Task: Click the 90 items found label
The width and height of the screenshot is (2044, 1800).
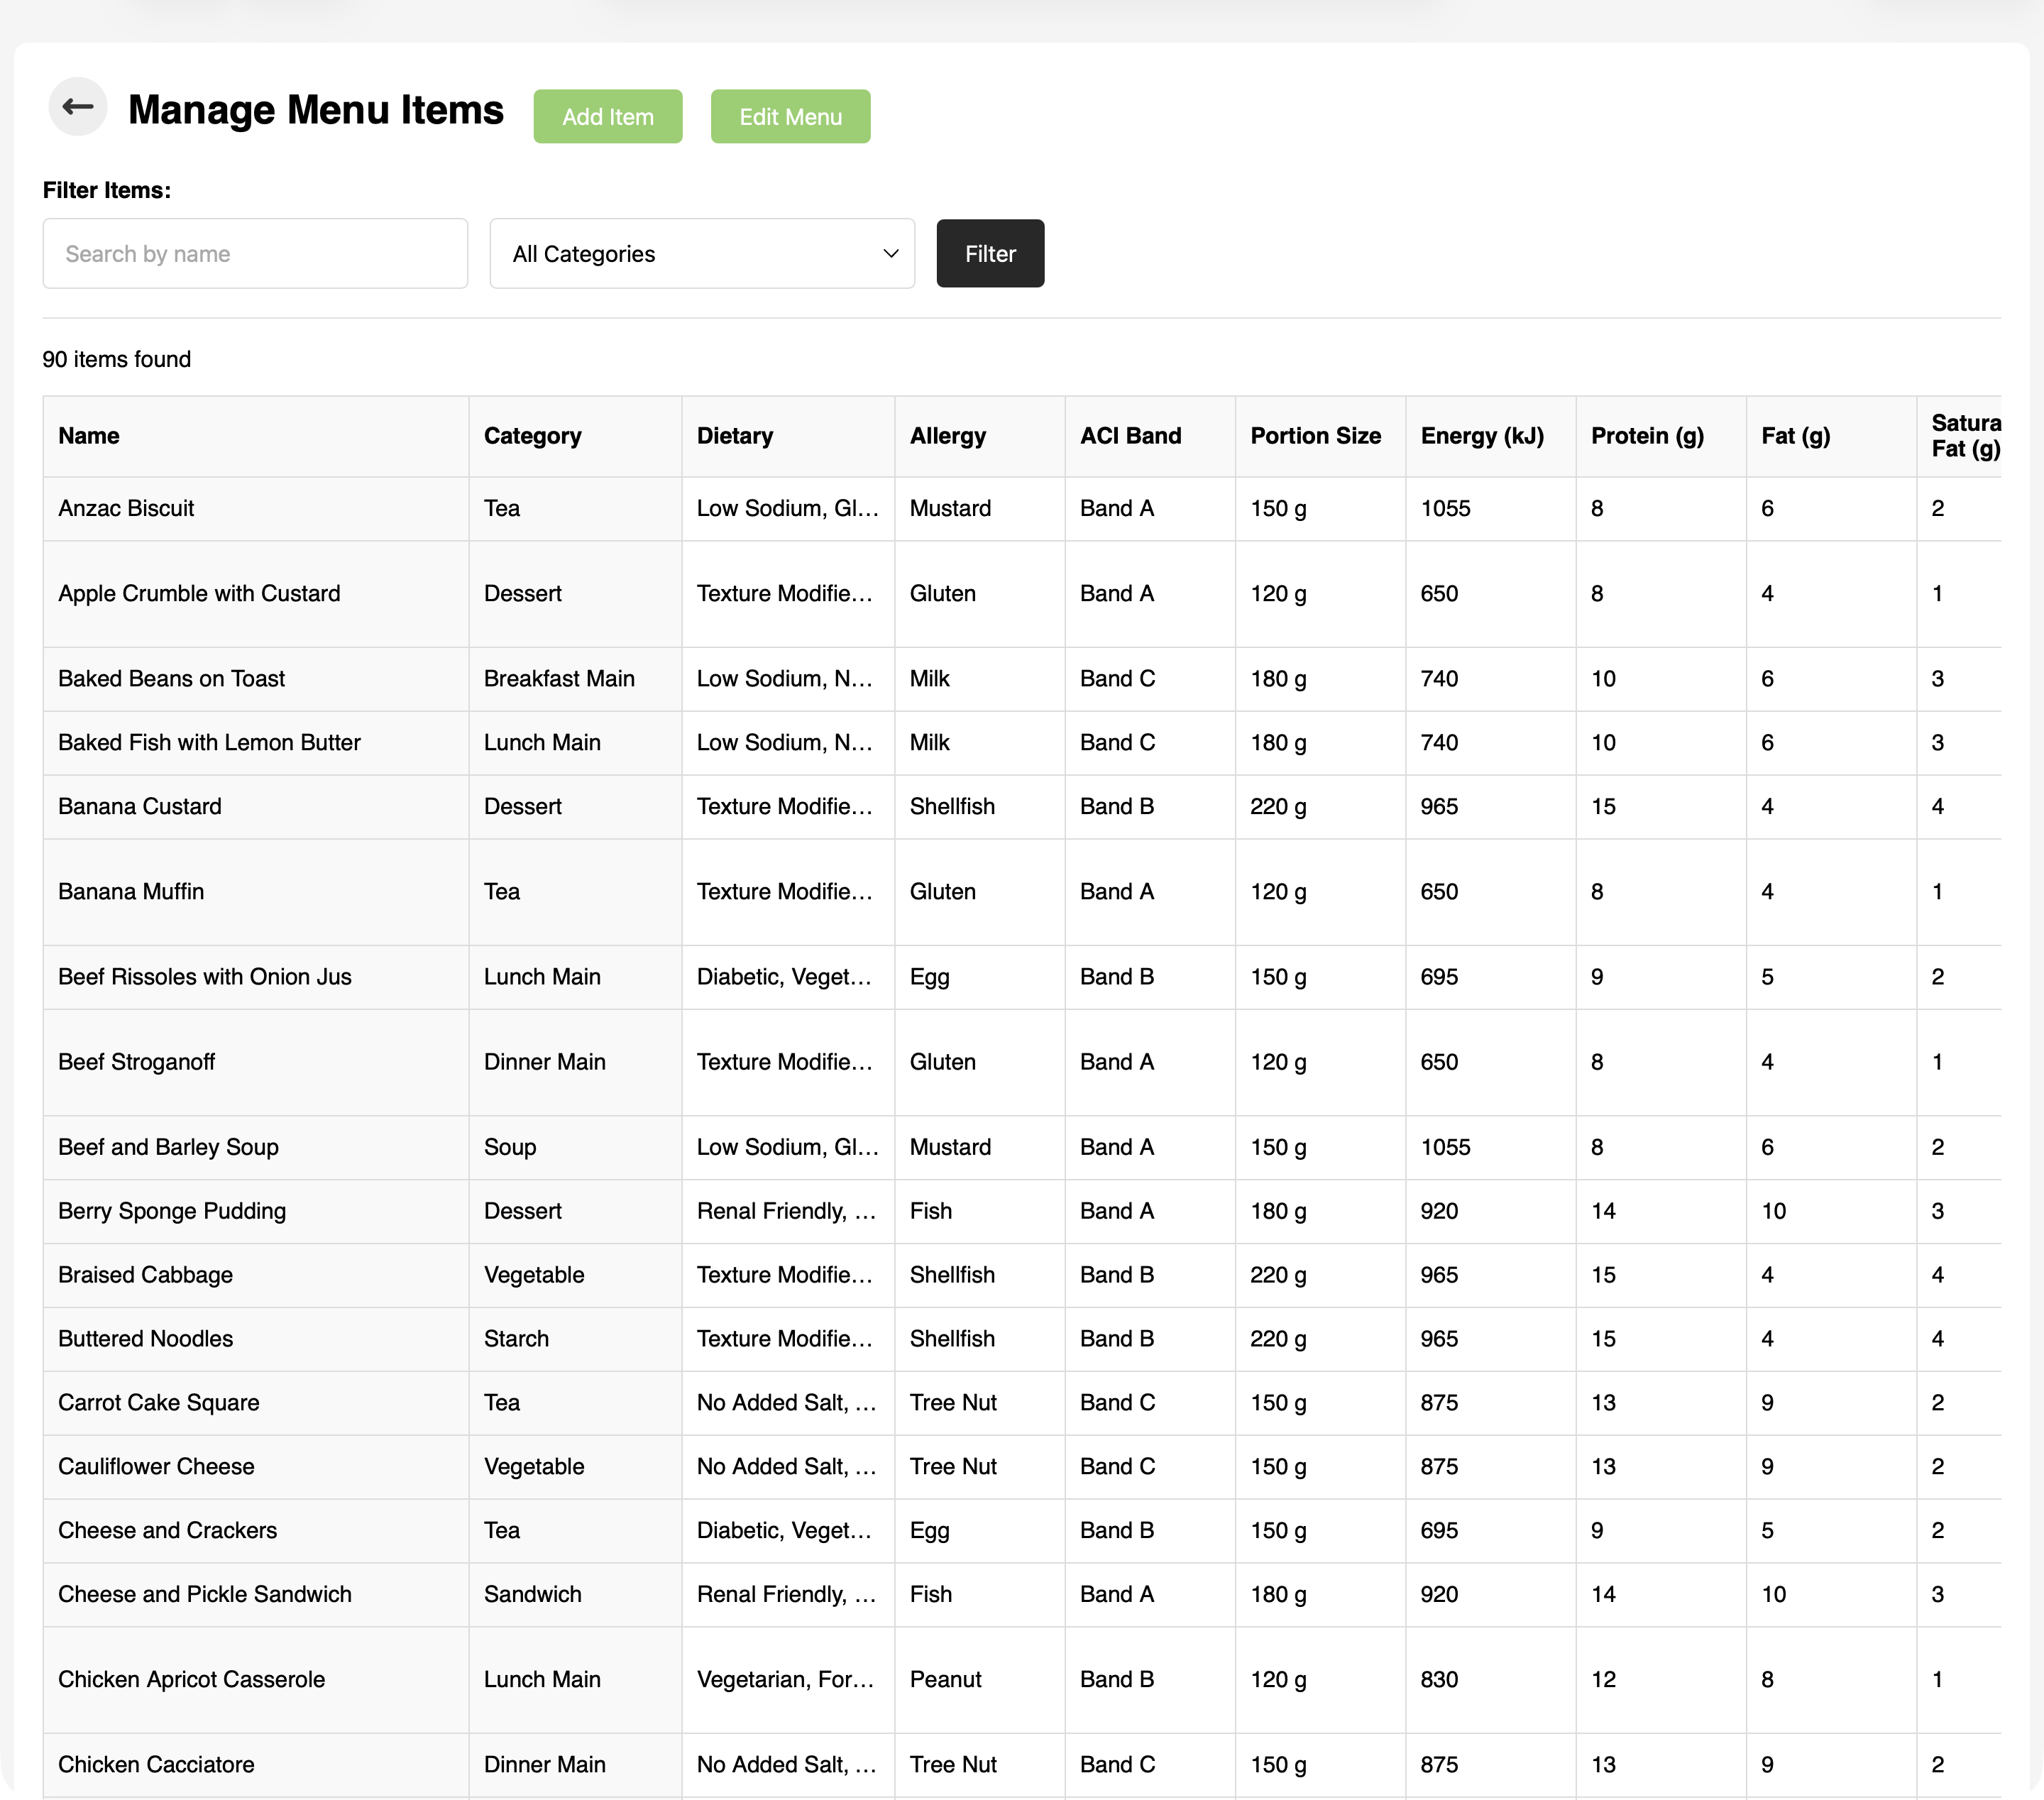Action: click(116, 359)
